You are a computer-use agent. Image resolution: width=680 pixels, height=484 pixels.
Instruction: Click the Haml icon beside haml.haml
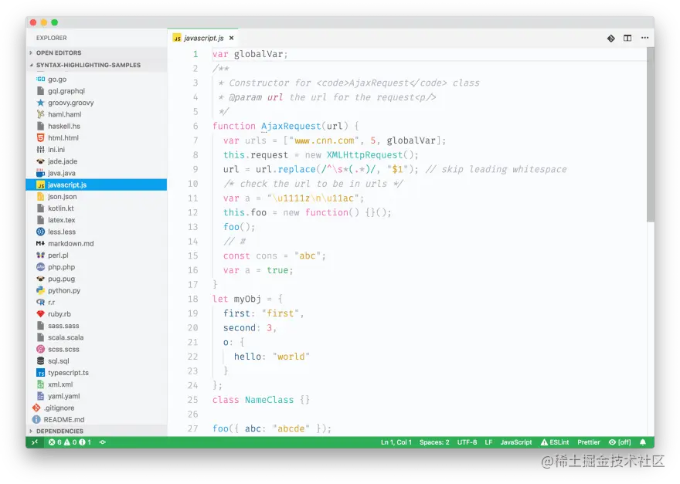tap(40, 114)
